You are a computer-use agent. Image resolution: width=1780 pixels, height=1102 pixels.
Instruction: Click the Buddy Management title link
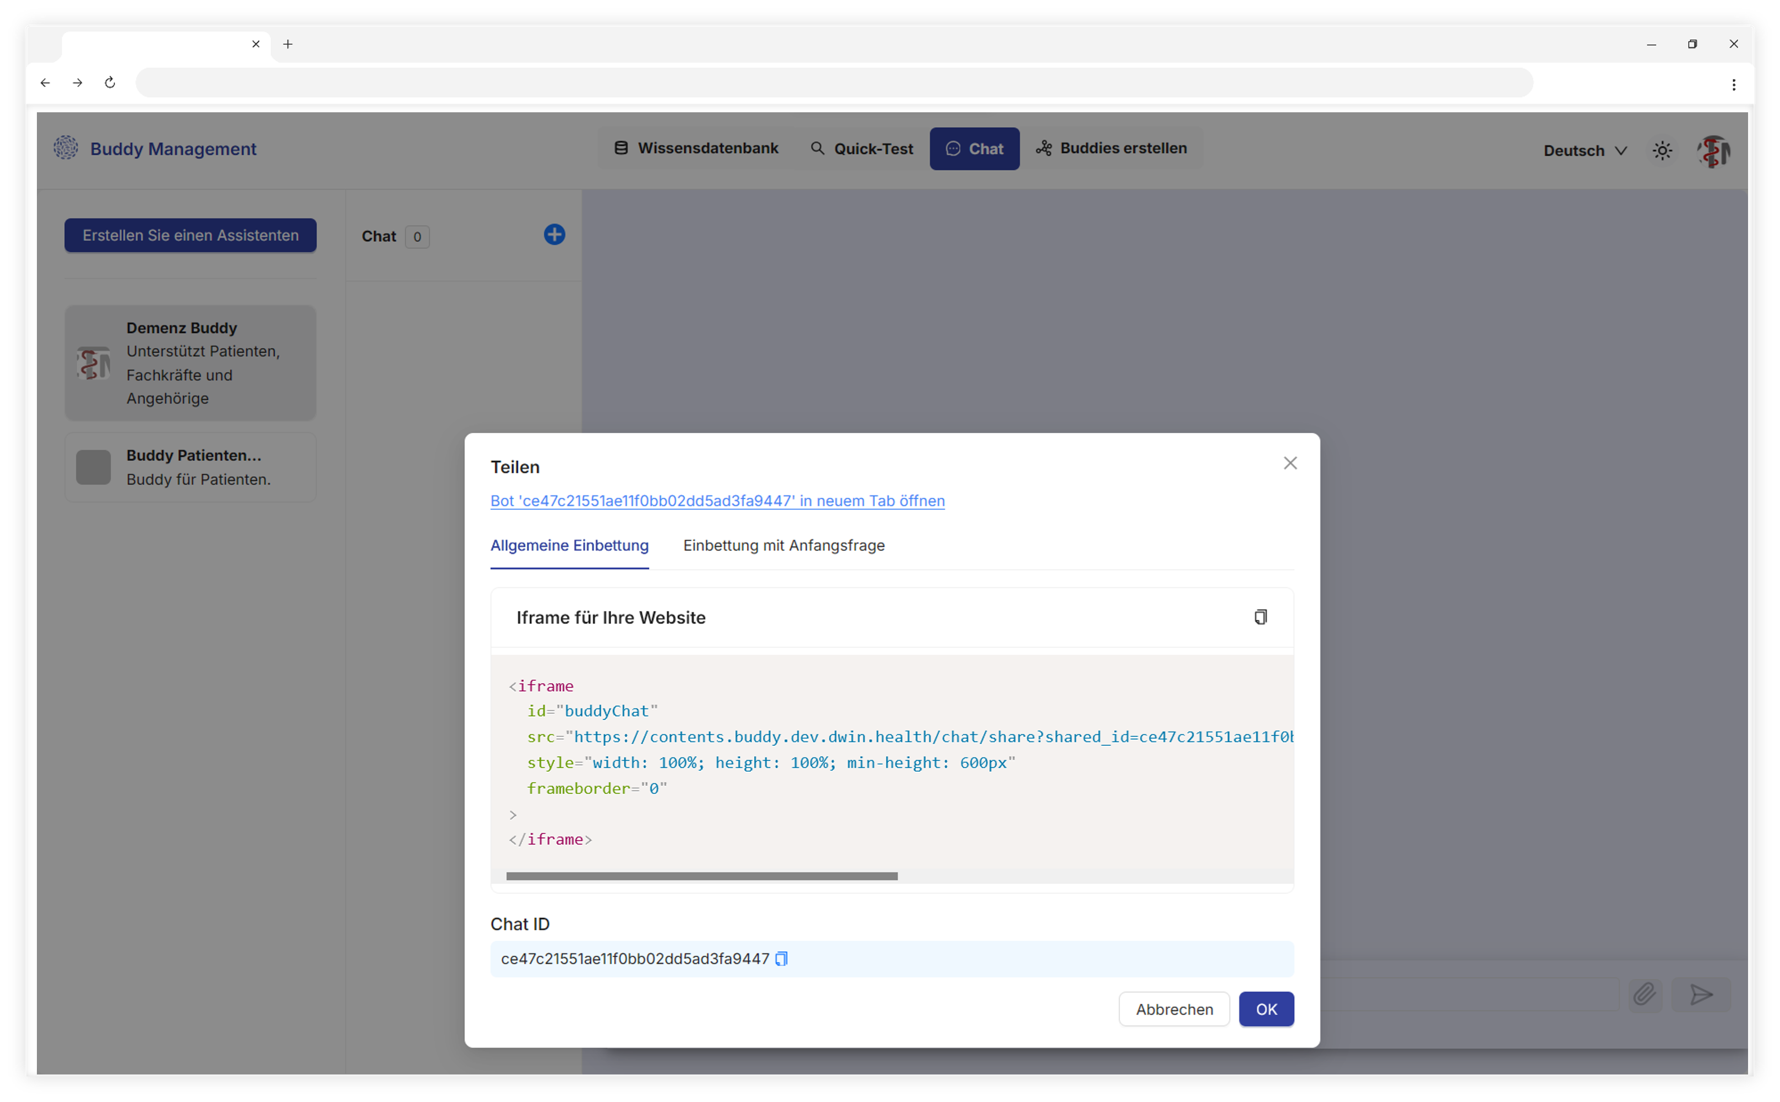(x=173, y=149)
